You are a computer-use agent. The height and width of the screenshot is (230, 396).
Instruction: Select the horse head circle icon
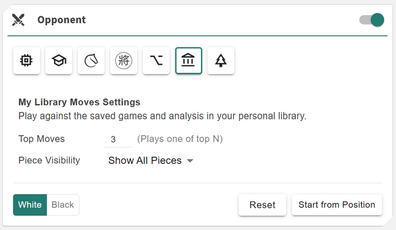(x=91, y=61)
